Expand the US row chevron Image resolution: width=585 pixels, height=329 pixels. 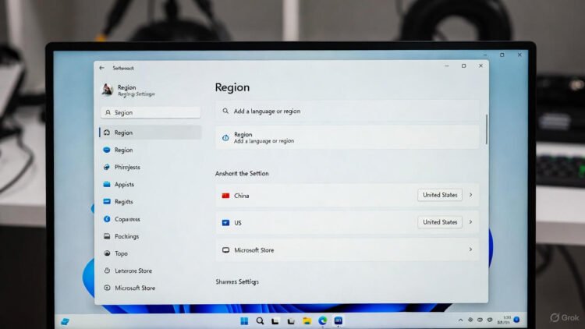pos(470,222)
